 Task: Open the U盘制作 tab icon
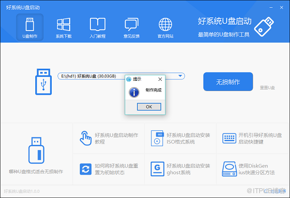click(30, 25)
